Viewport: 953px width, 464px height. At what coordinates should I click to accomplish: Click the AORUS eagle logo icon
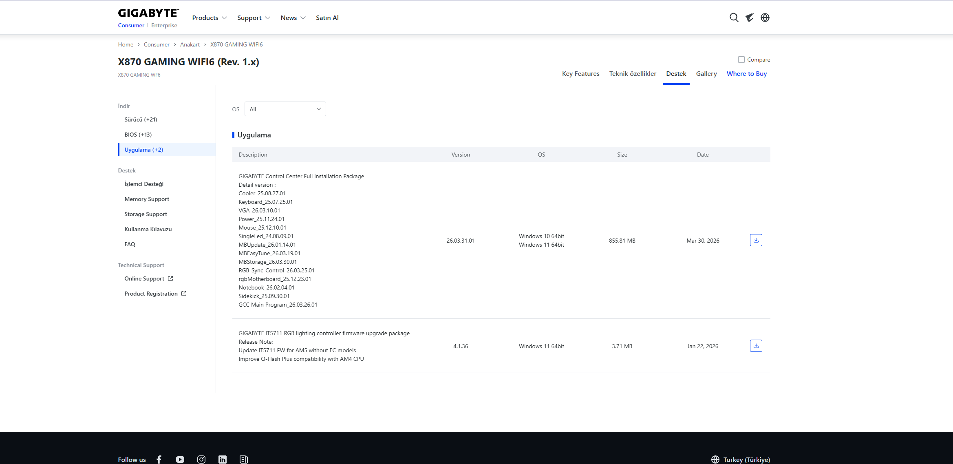[750, 18]
